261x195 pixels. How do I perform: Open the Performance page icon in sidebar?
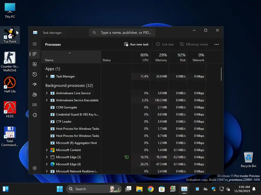(x=35, y=64)
